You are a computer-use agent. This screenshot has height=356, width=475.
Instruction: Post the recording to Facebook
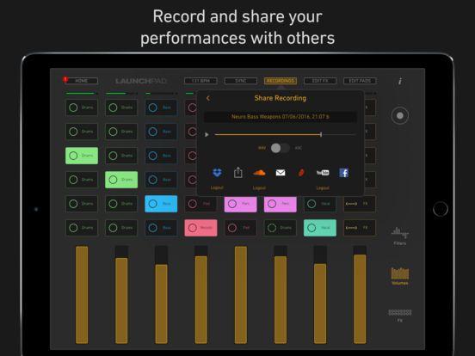[x=344, y=173]
